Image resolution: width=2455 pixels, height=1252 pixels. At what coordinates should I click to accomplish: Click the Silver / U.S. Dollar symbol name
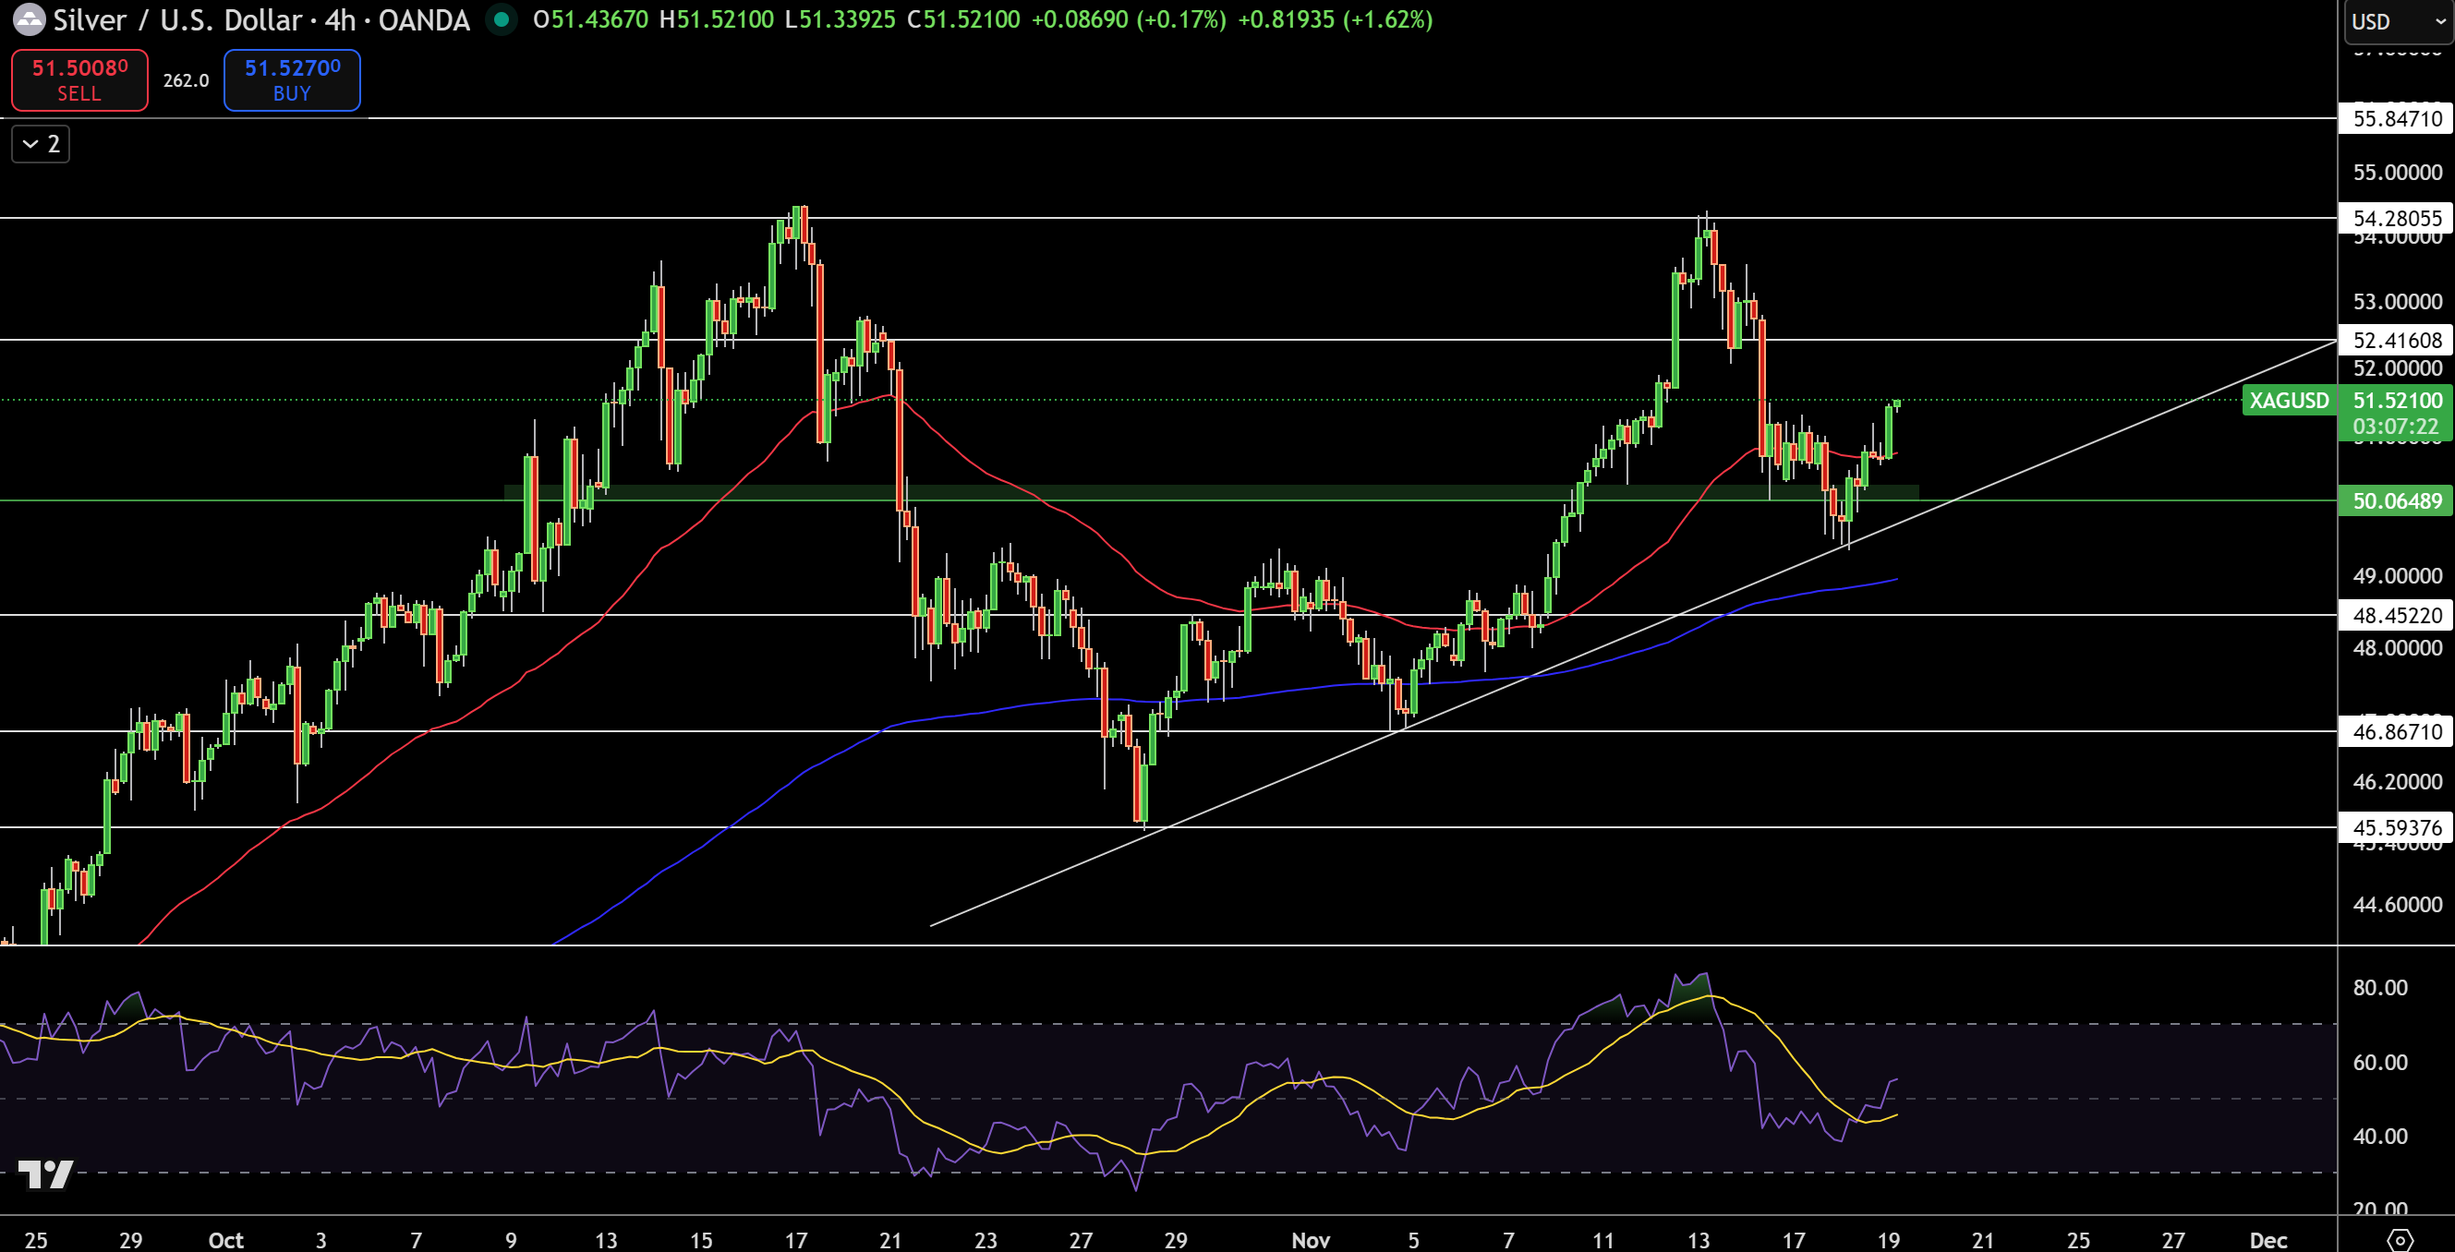[x=181, y=19]
